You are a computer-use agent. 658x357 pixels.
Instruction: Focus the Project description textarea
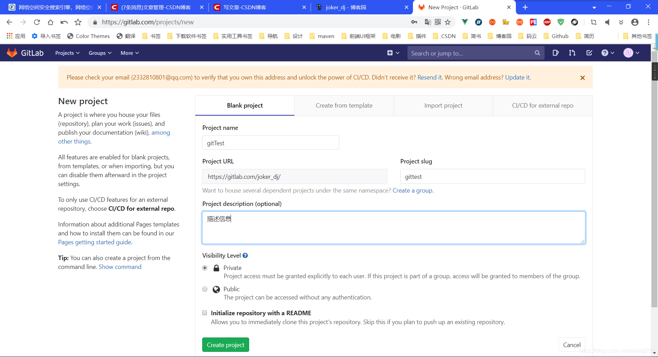(394, 227)
